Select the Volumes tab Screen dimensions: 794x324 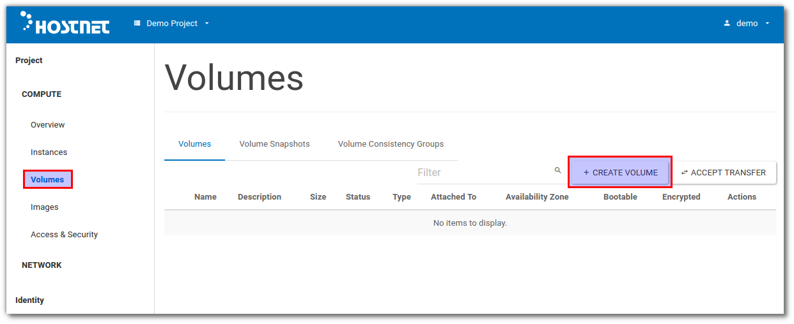[x=194, y=144]
